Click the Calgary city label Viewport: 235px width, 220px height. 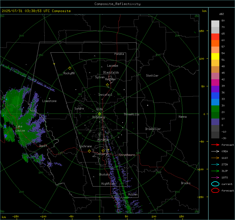click(x=102, y=154)
